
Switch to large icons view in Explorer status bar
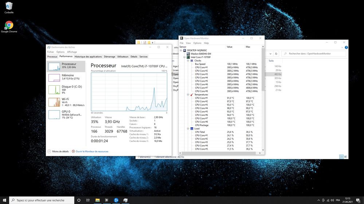(345, 157)
